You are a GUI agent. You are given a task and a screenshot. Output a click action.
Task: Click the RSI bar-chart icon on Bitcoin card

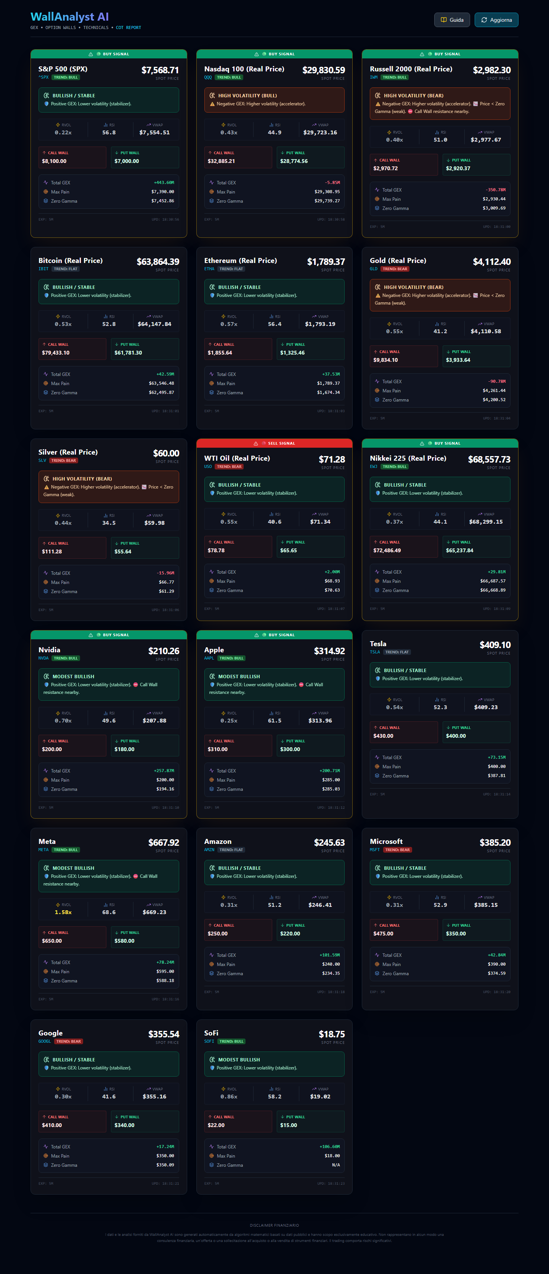pos(105,316)
